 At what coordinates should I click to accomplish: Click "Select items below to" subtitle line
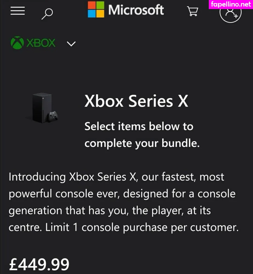pos(139,126)
